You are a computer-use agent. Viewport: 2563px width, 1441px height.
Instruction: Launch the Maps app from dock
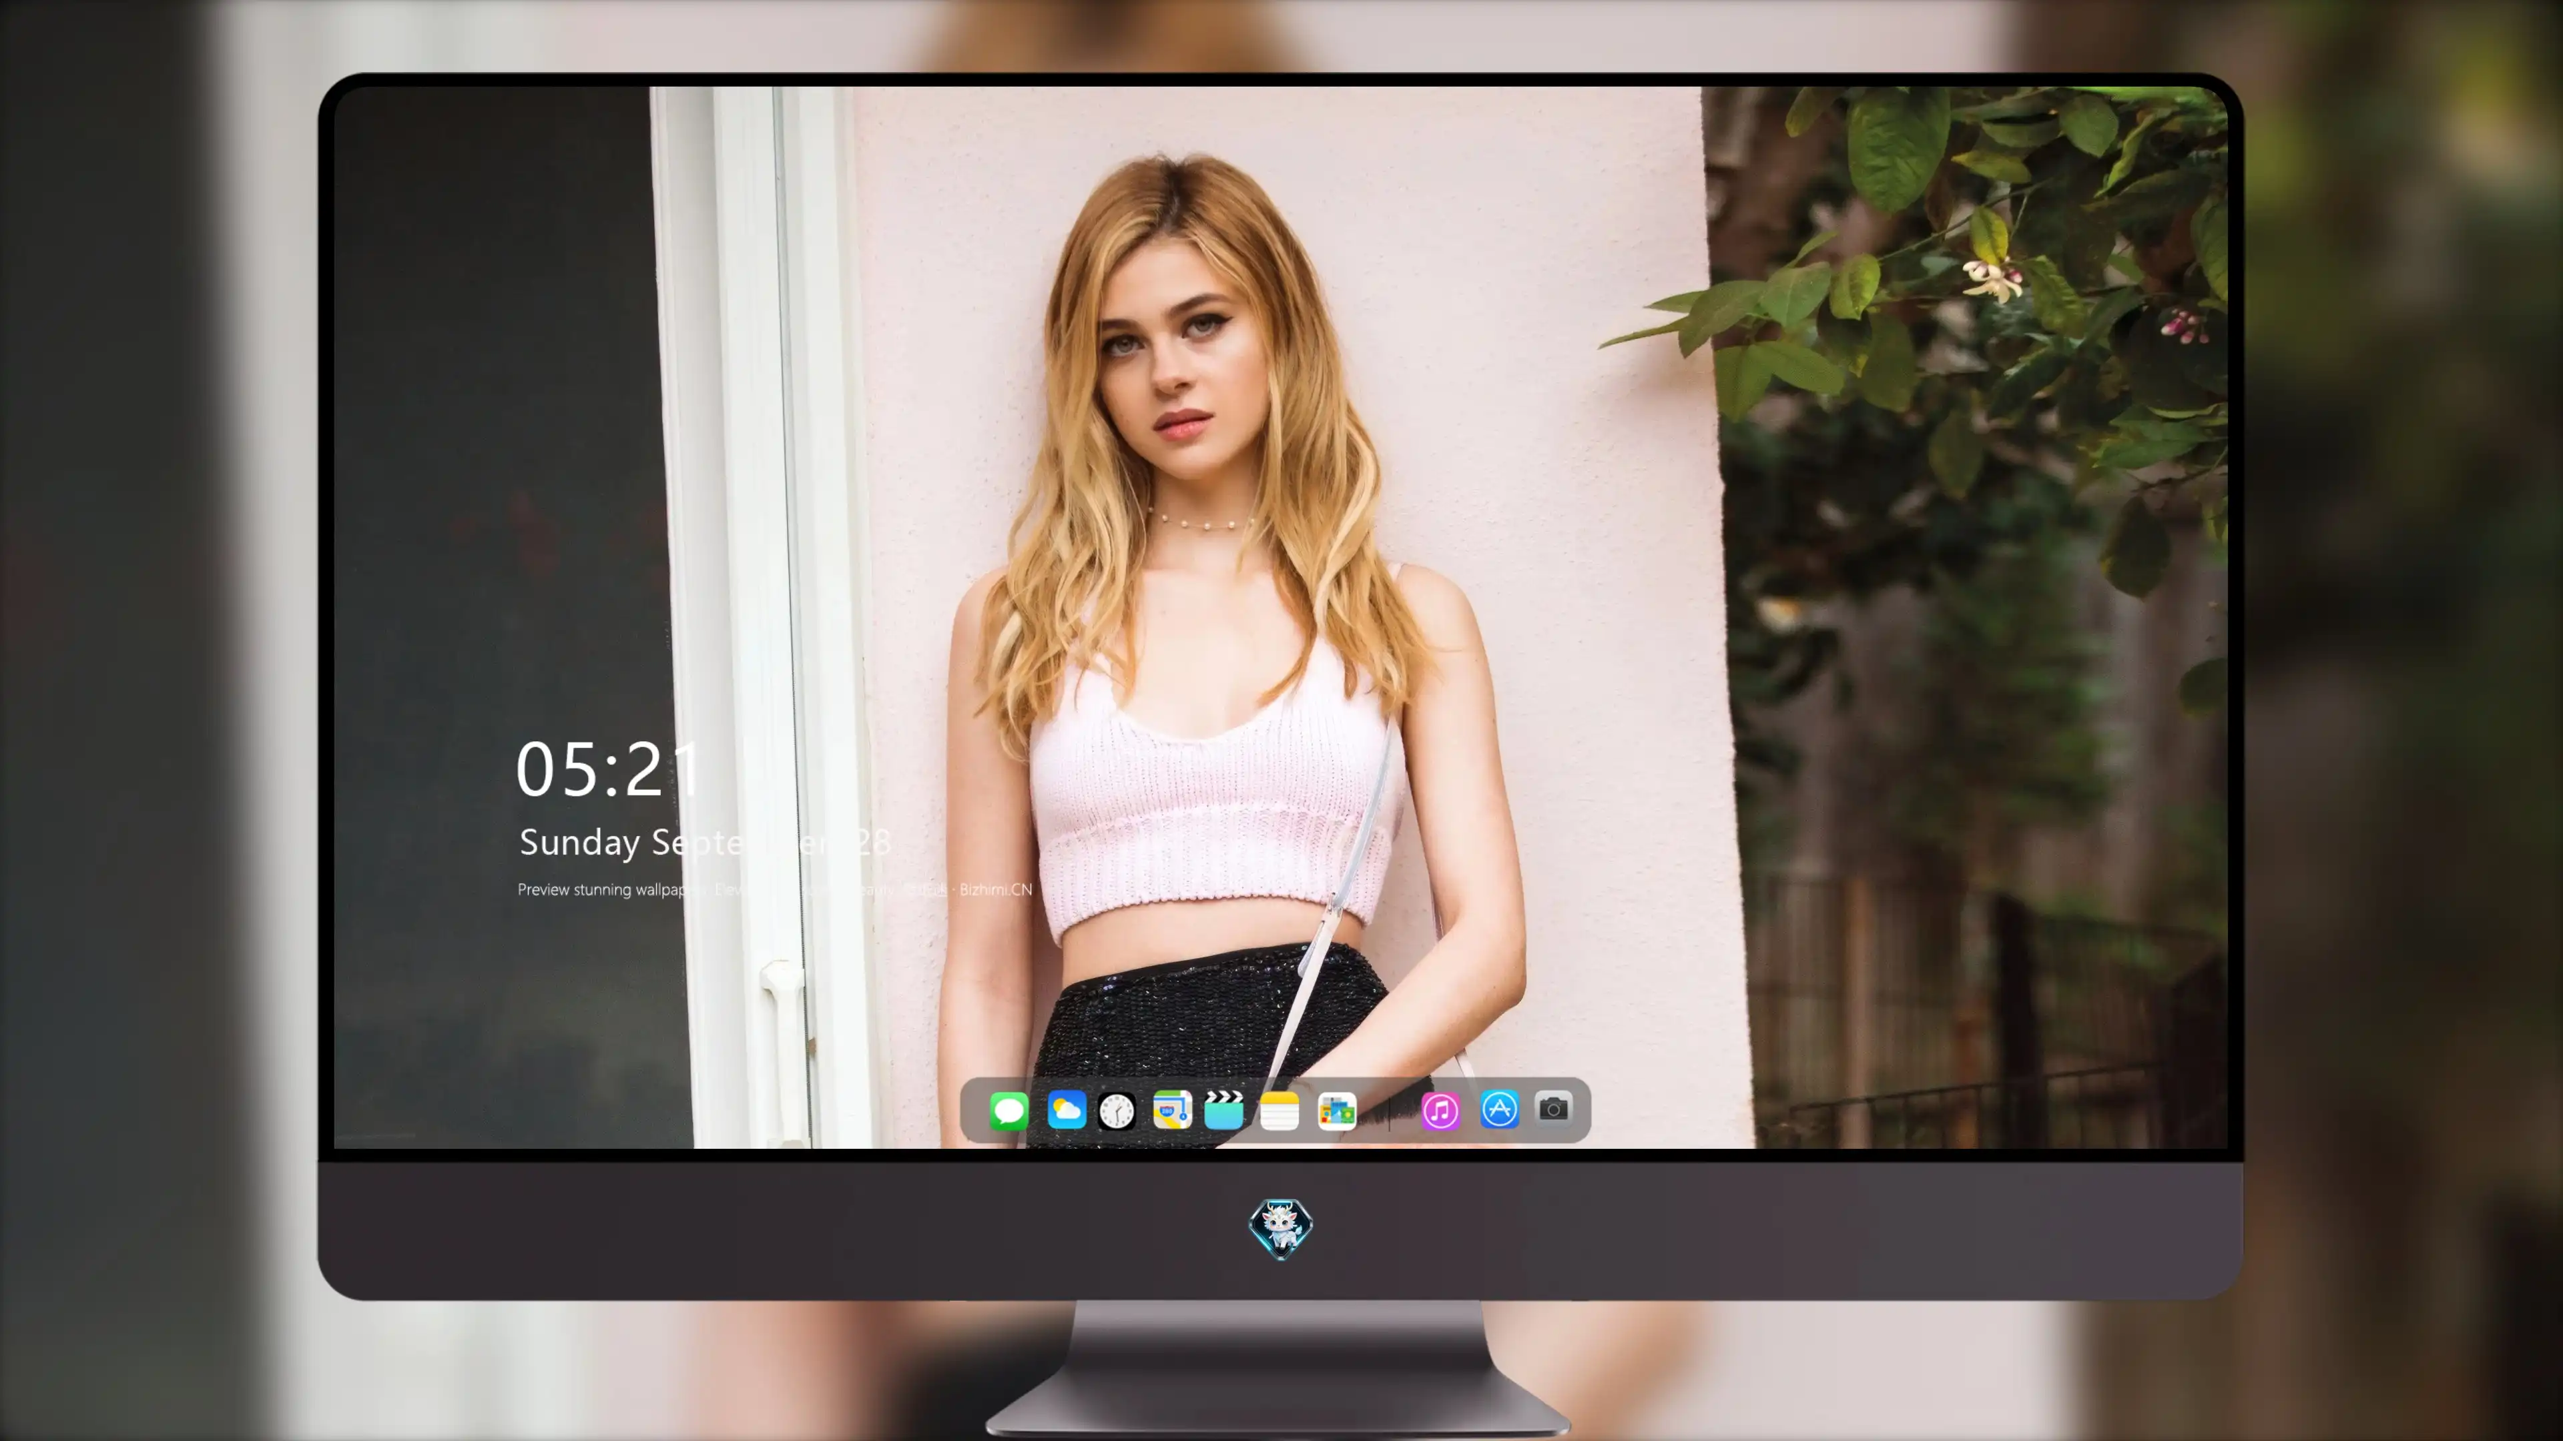[1172, 1110]
